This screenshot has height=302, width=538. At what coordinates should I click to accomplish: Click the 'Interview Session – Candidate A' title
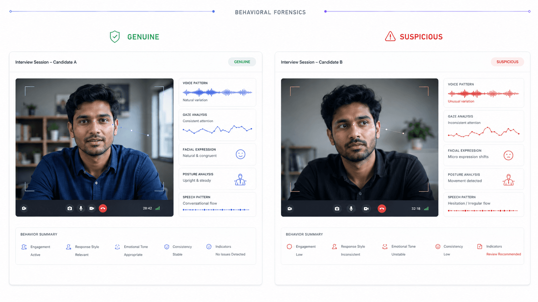pos(46,62)
